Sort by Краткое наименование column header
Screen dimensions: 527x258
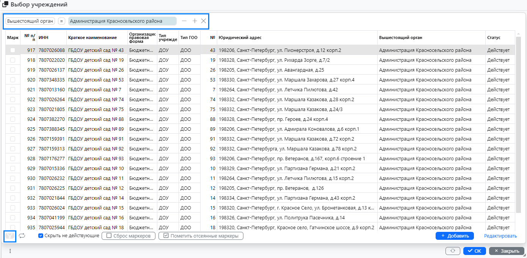[93, 38]
